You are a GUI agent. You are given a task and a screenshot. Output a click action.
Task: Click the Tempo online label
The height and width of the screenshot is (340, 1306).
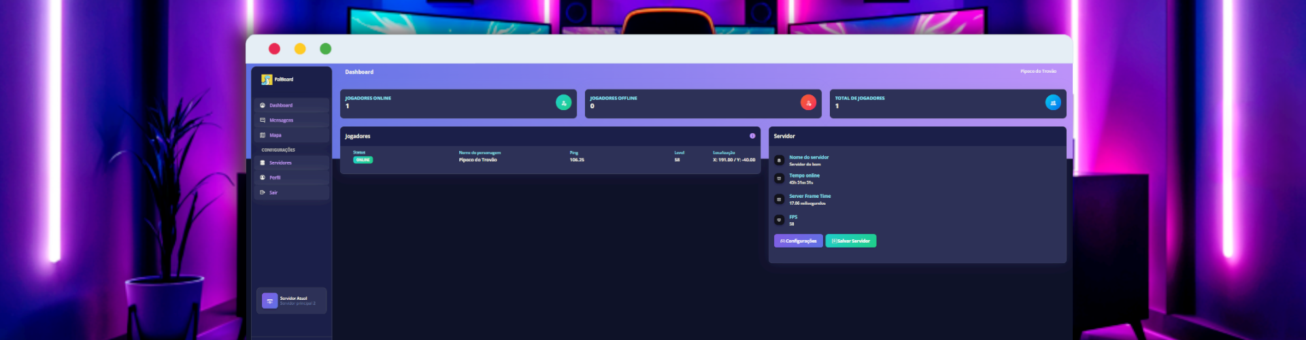[x=804, y=176]
